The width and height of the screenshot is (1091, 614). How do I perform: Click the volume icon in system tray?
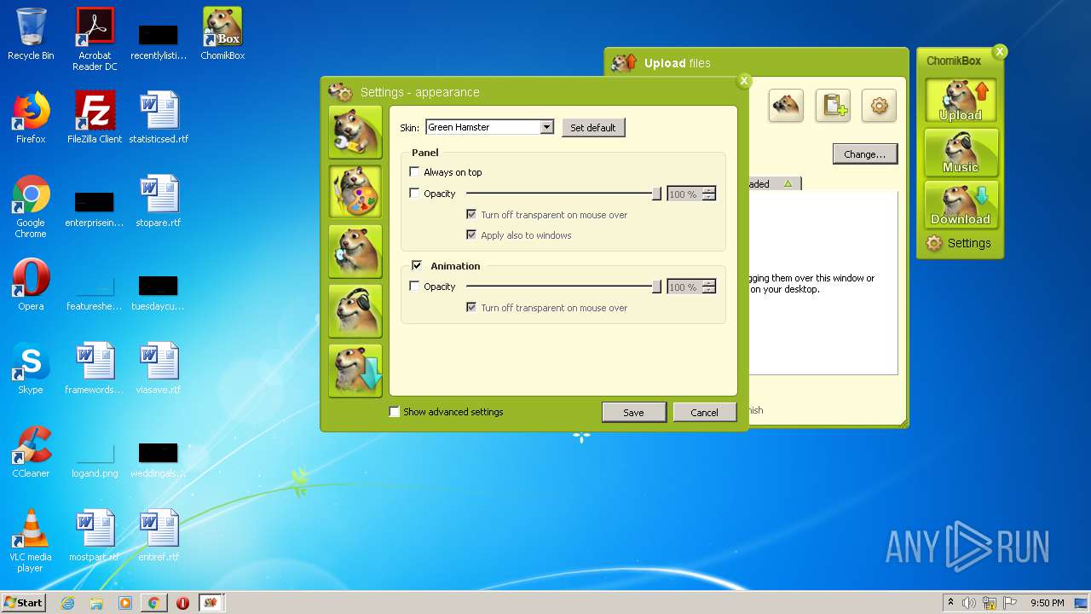969,603
